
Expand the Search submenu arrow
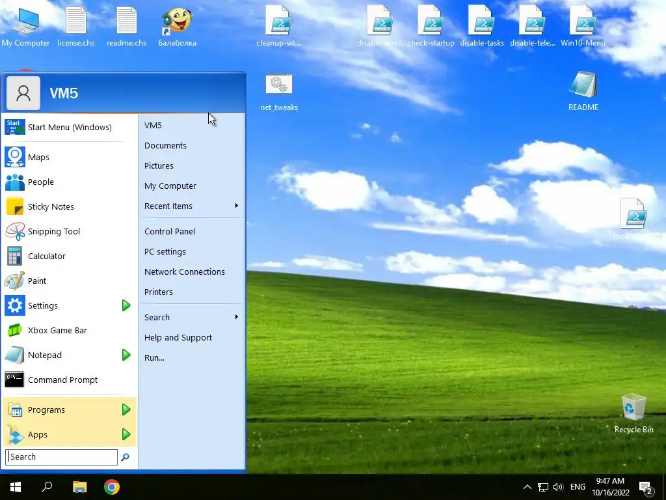pos(237,317)
